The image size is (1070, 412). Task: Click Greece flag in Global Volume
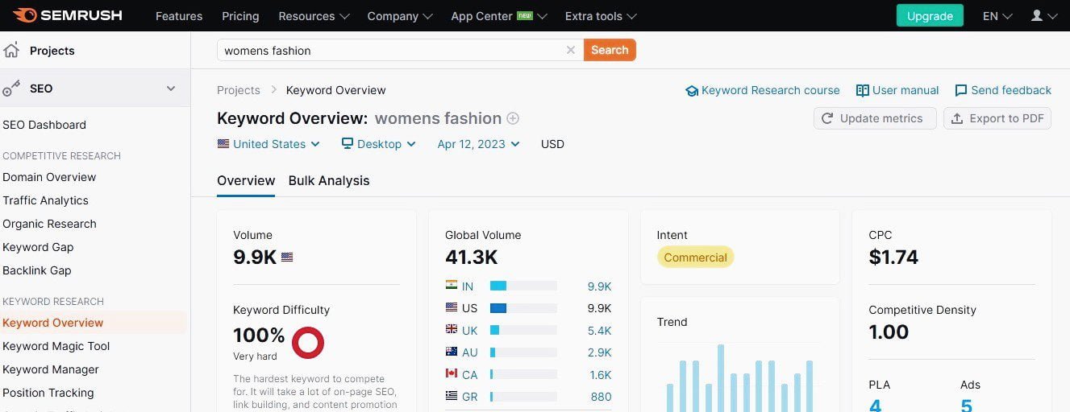[x=452, y=396]
